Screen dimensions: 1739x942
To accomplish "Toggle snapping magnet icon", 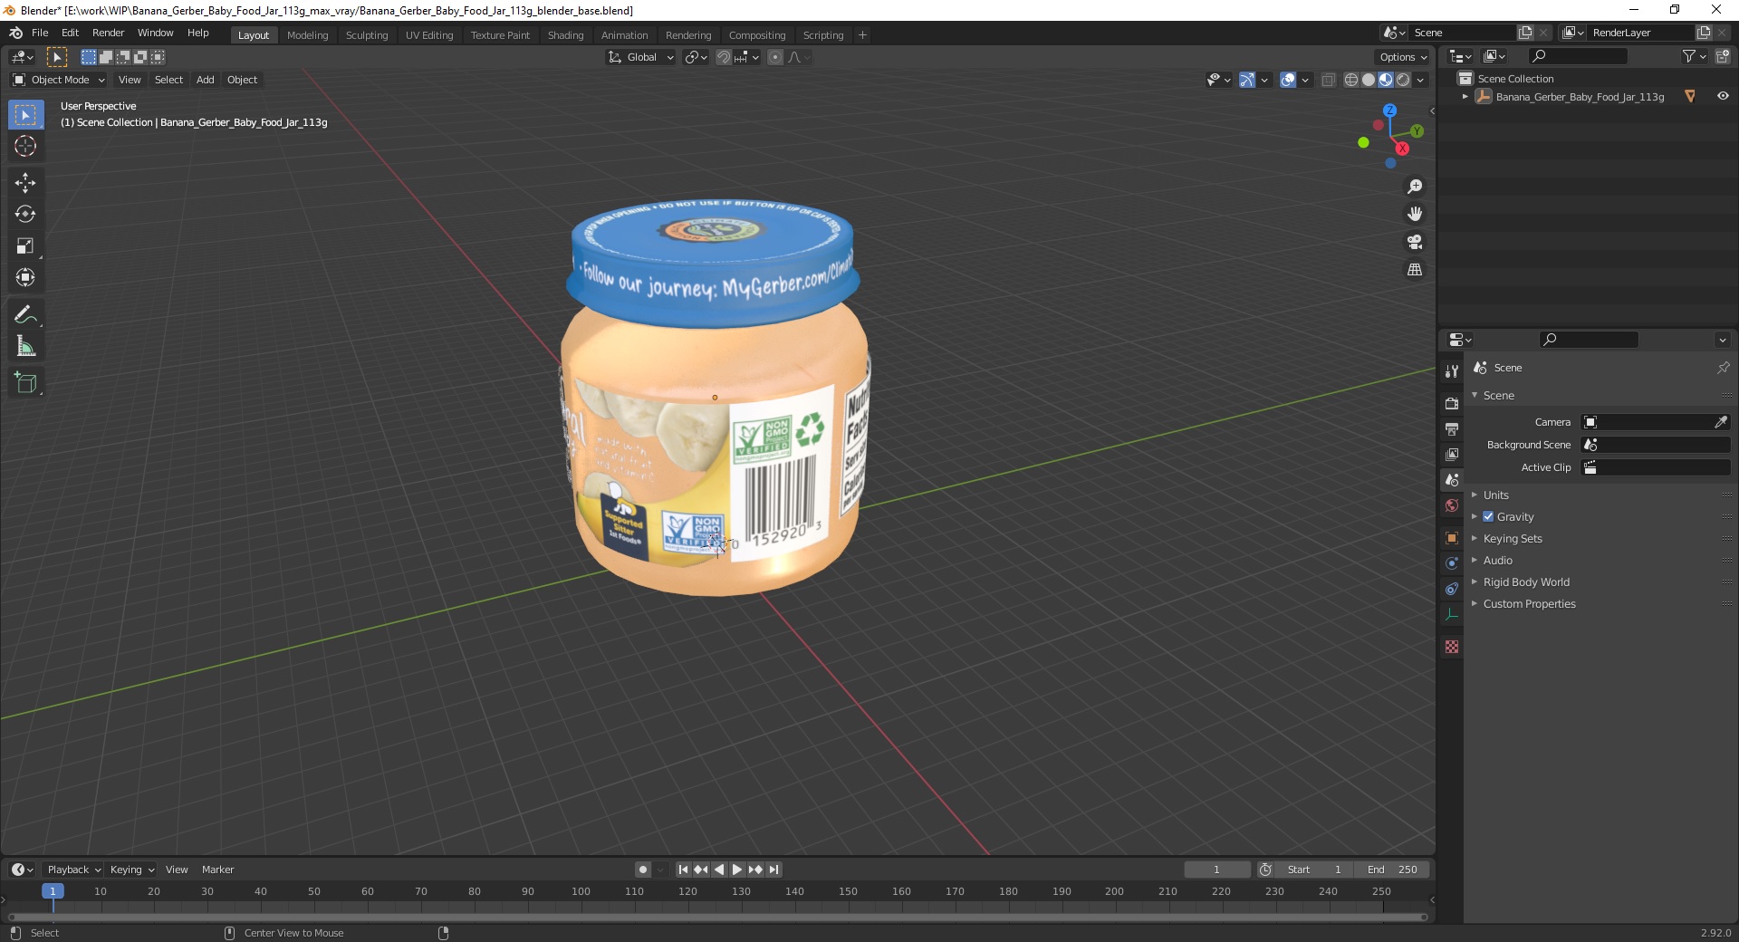I will click(x=723, y=57).
